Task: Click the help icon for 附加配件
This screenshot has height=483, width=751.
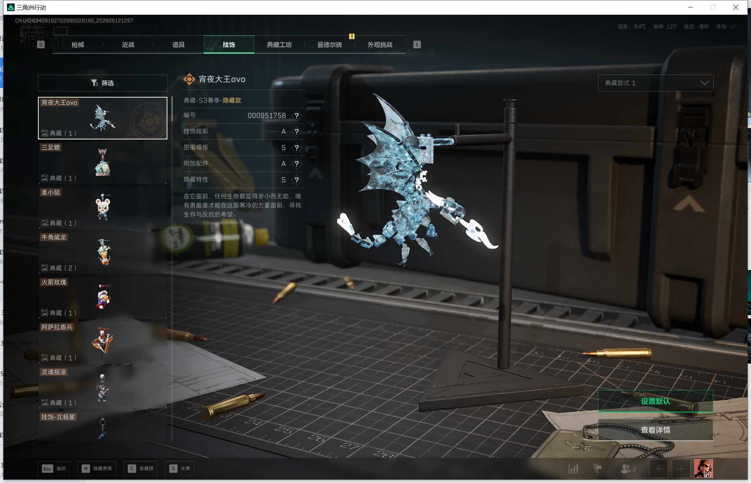Action: (296, 164)
